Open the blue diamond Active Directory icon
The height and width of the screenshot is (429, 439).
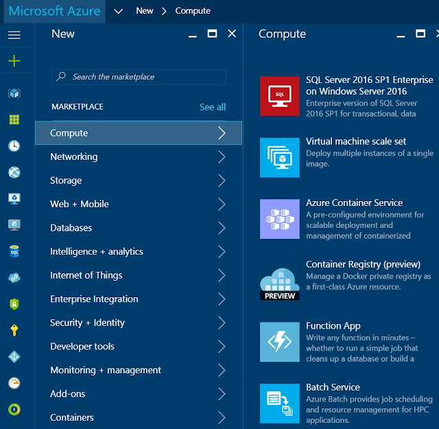(x=14, y=357)
